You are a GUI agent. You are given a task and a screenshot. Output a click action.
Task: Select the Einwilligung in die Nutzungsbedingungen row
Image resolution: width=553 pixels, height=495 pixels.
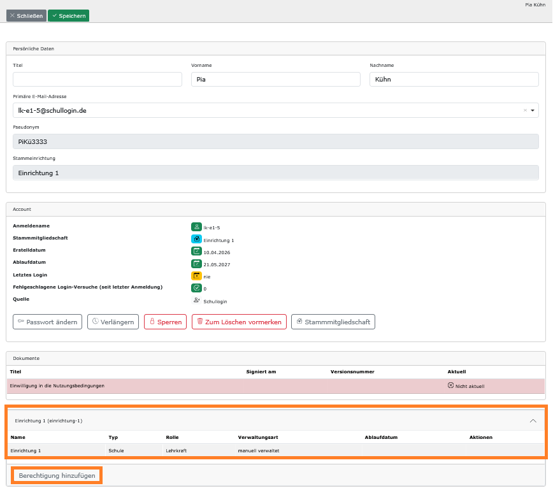pyautogui.click(x=276, y=386)
